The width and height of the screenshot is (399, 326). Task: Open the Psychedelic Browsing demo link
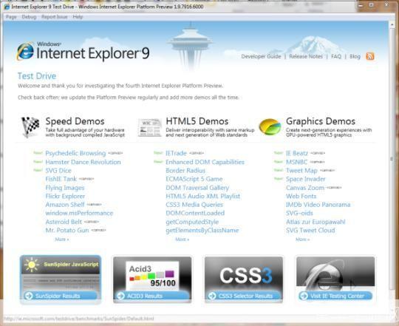(x=75, y=153)
